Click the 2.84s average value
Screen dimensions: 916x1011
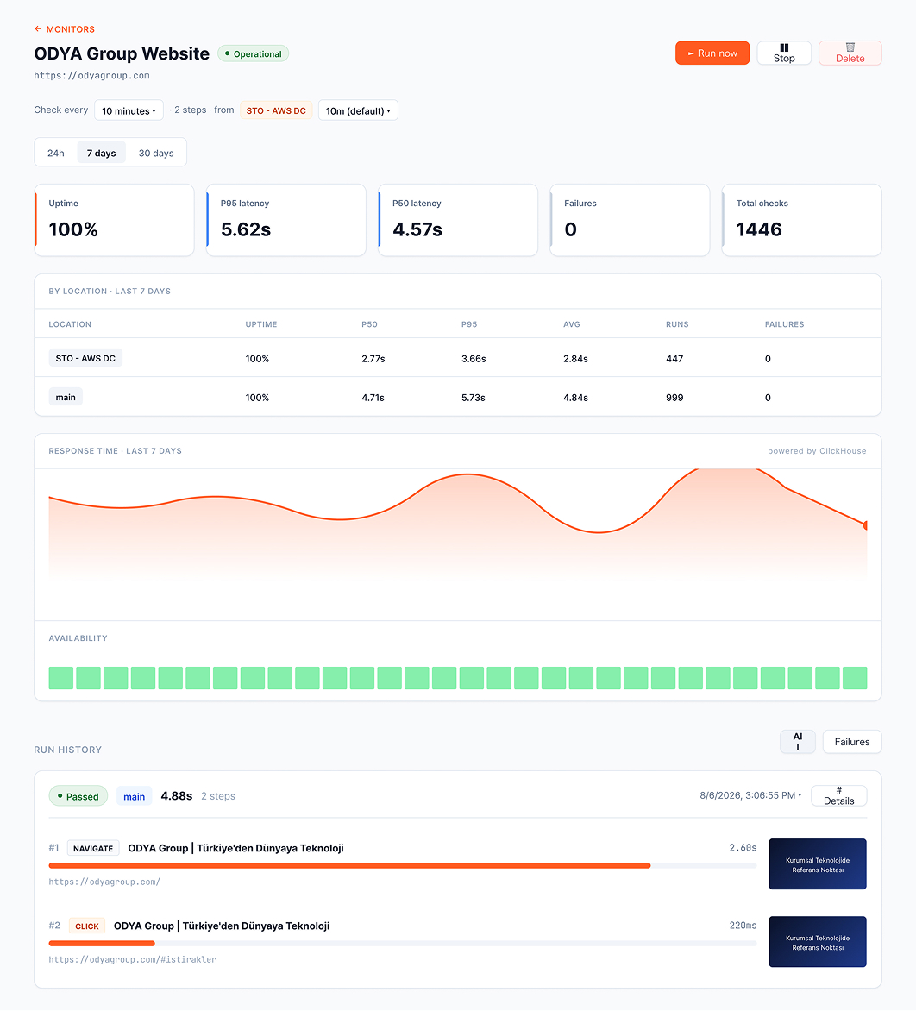pyautogui.click(x=575, y=359)
